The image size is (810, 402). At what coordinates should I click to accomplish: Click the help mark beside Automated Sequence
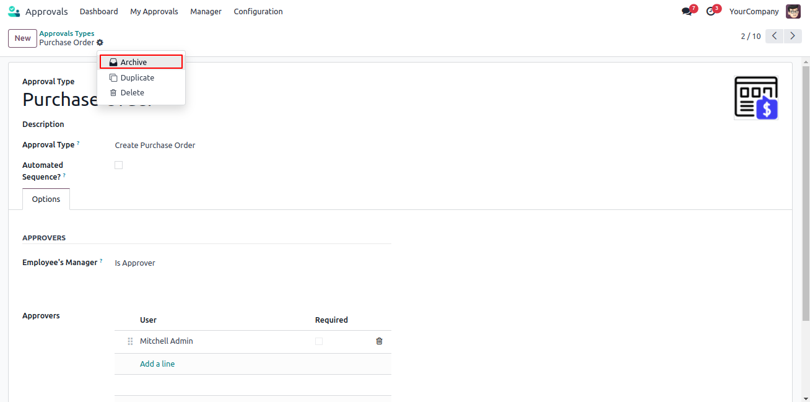tap(64, 175)
